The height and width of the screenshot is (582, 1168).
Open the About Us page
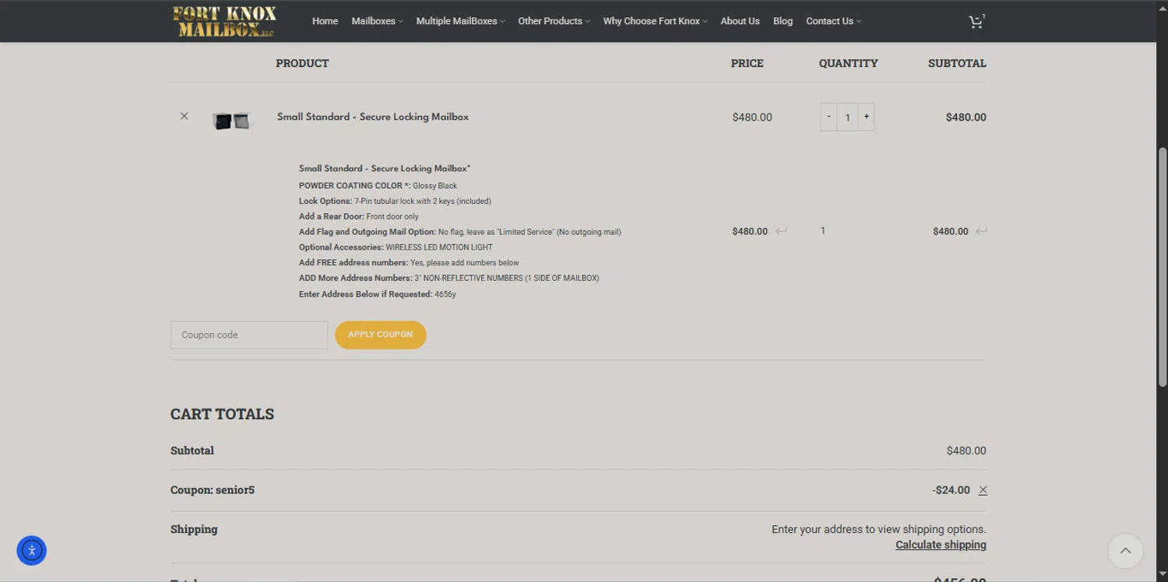[740, 21]
